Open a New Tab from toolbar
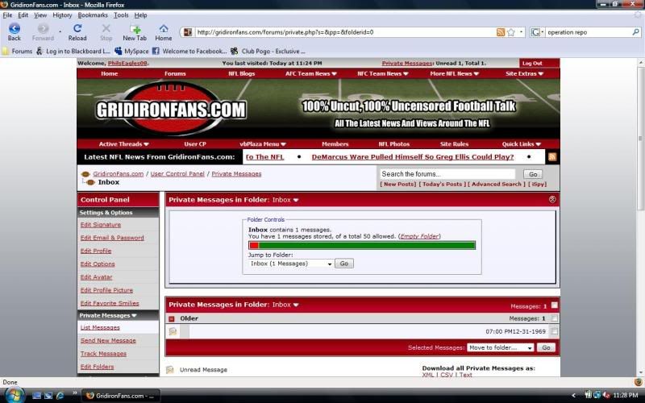The height and width of the screenshot is (403, 645). 135,32
